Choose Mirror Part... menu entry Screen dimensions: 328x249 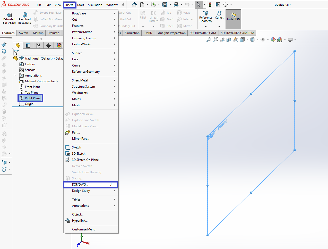tap(91, 138)
